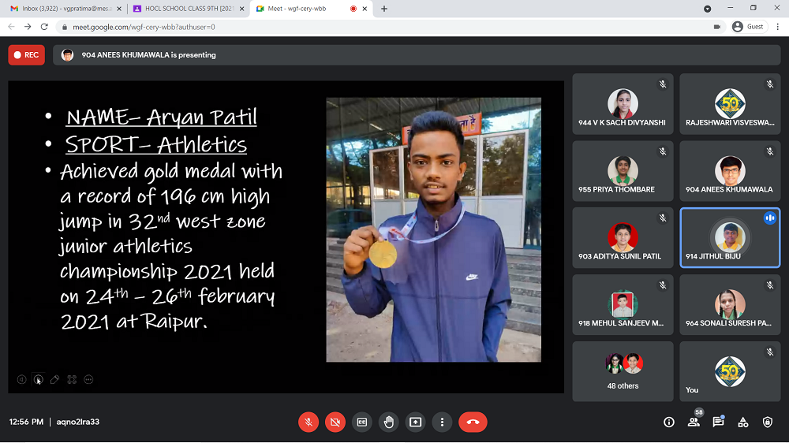Turn on closed captions
The height and width of the screenshot is (443, 789).
362,422
